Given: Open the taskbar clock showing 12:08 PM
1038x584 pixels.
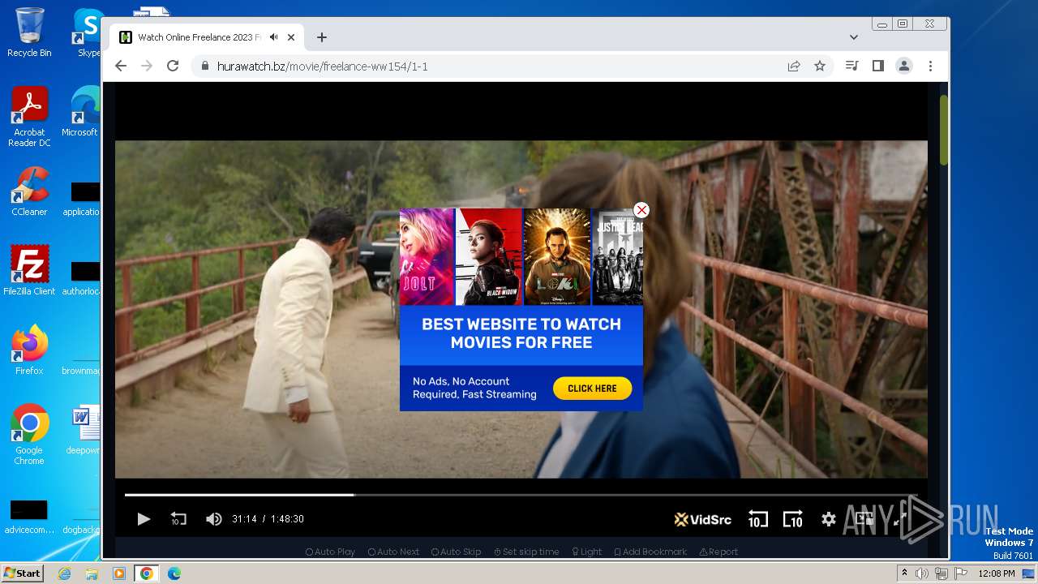Looking at the screenshot, I should click(x=996, y=573).
